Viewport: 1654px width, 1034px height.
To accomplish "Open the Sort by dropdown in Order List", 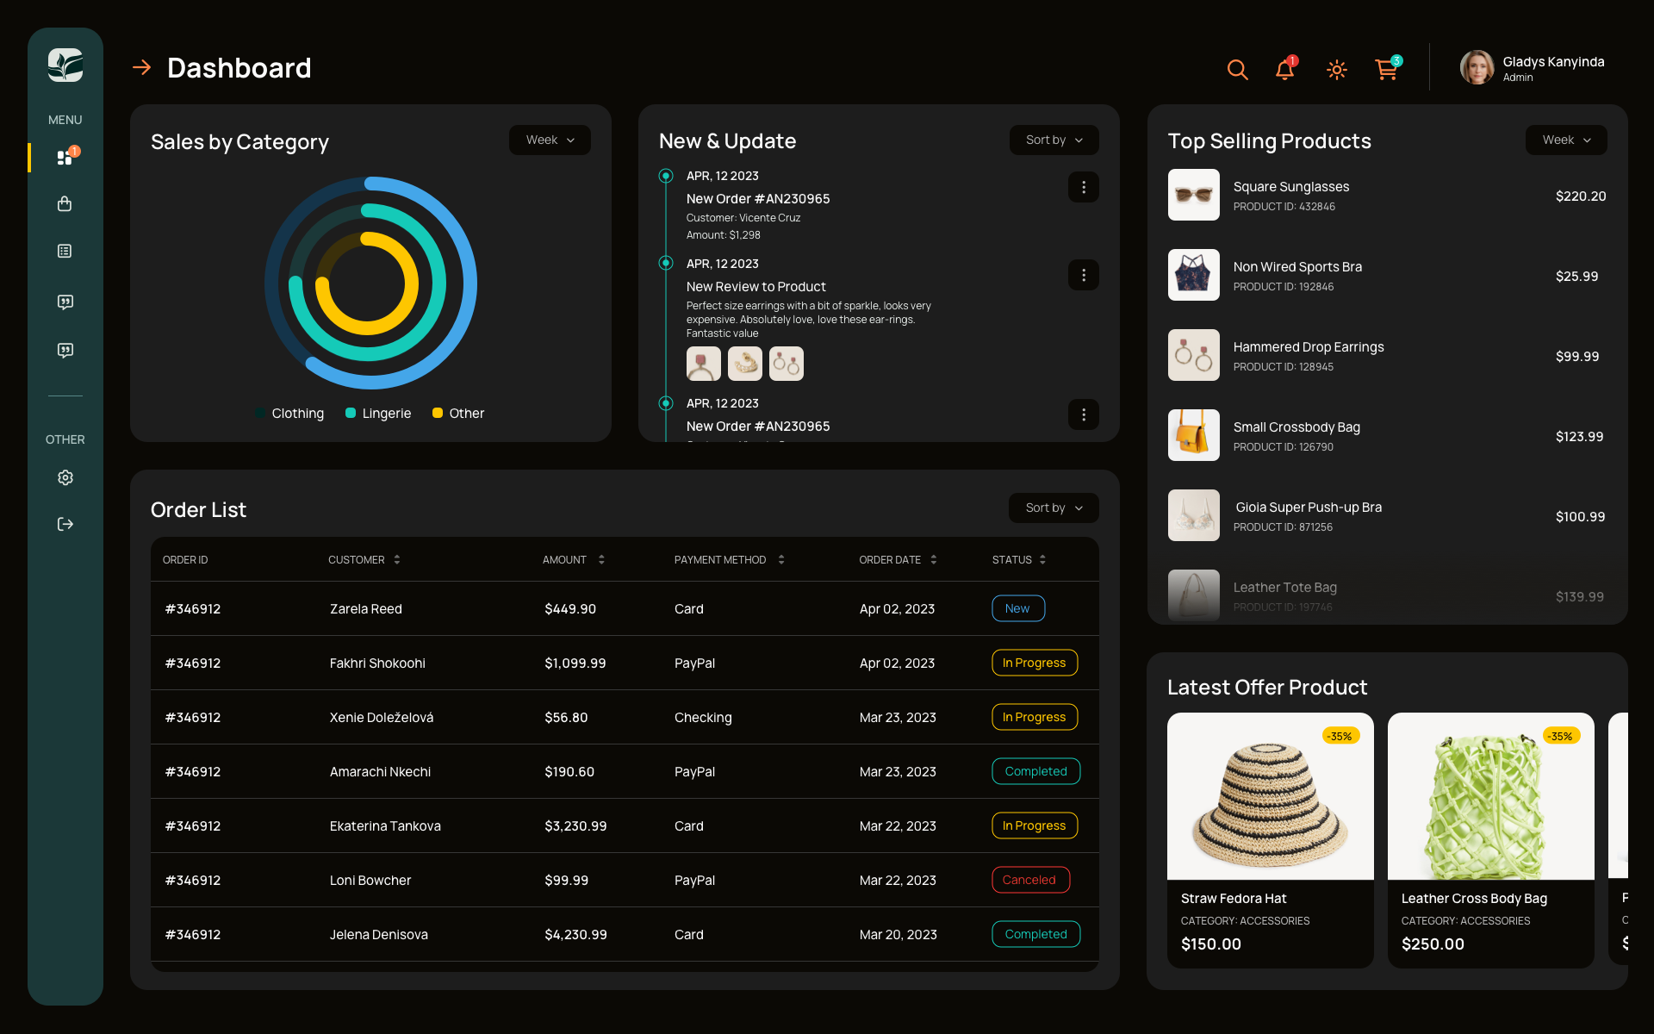I will (1053, 508).
